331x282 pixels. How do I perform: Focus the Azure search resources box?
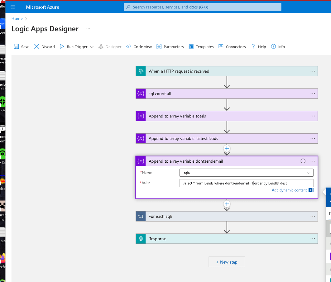tap(202, 7)
